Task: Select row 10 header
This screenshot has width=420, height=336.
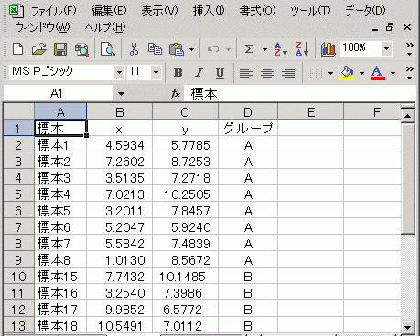Action: click(18, 277)
